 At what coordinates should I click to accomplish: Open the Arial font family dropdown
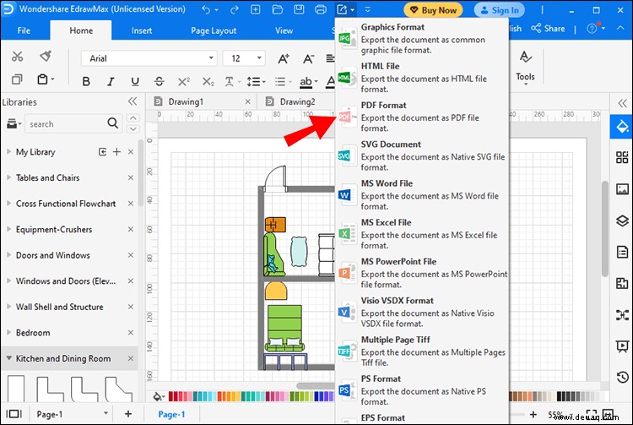click(211, 58)
